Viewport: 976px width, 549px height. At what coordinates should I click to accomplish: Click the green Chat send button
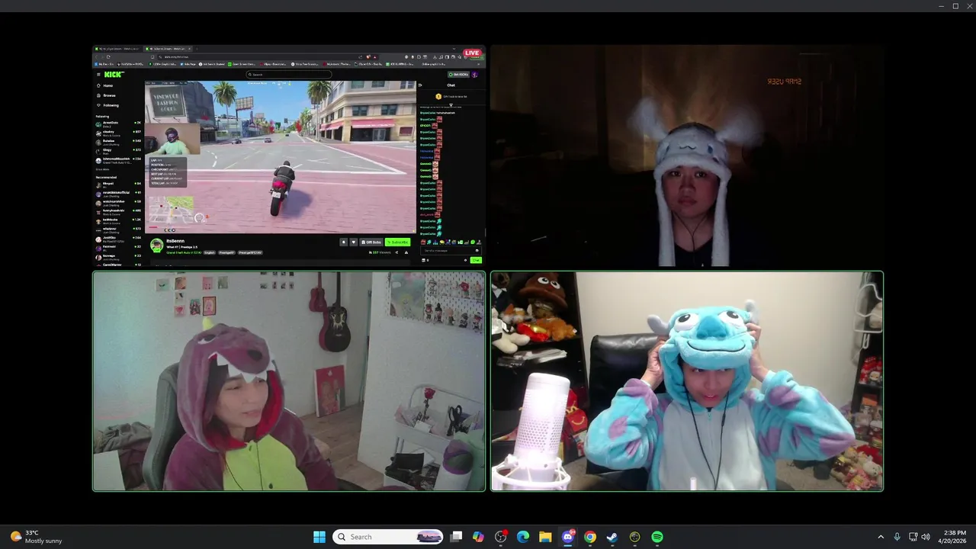pyautogui.click(x=476, y=260)
